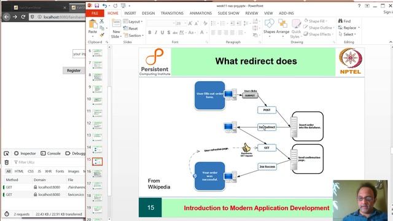393x221 pixels.
Task: Toggle Center alignment for paragraph
Action: coord(220,33)
